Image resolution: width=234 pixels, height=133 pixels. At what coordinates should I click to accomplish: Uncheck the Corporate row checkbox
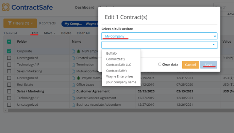(9, 51)
